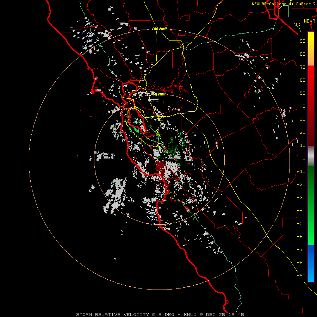Select the "30" value on velocity scale
This screenshot has width=317, height=317.
coord(303,119)
